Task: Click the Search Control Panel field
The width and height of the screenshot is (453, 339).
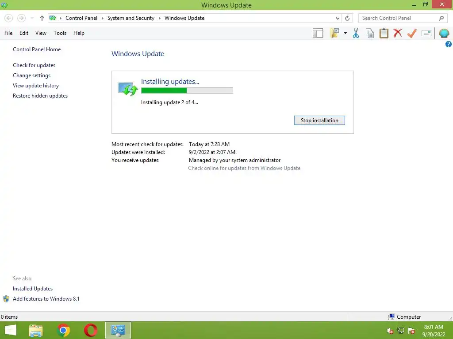Action: pyautogui.click(x=403, y=18)
